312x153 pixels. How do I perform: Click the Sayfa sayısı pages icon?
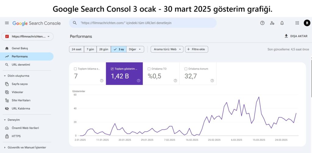pos(7,84)
